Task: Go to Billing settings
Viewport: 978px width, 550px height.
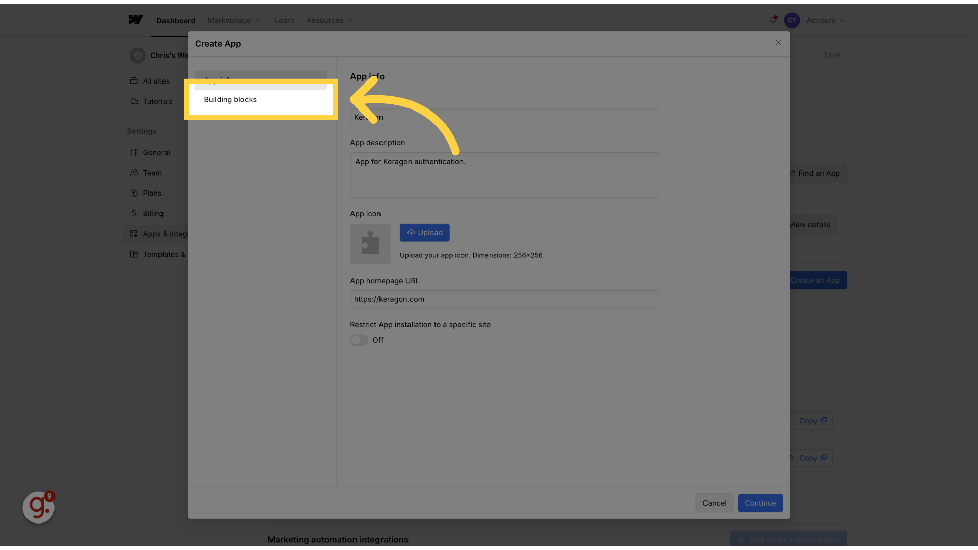Action: point(153,213)
